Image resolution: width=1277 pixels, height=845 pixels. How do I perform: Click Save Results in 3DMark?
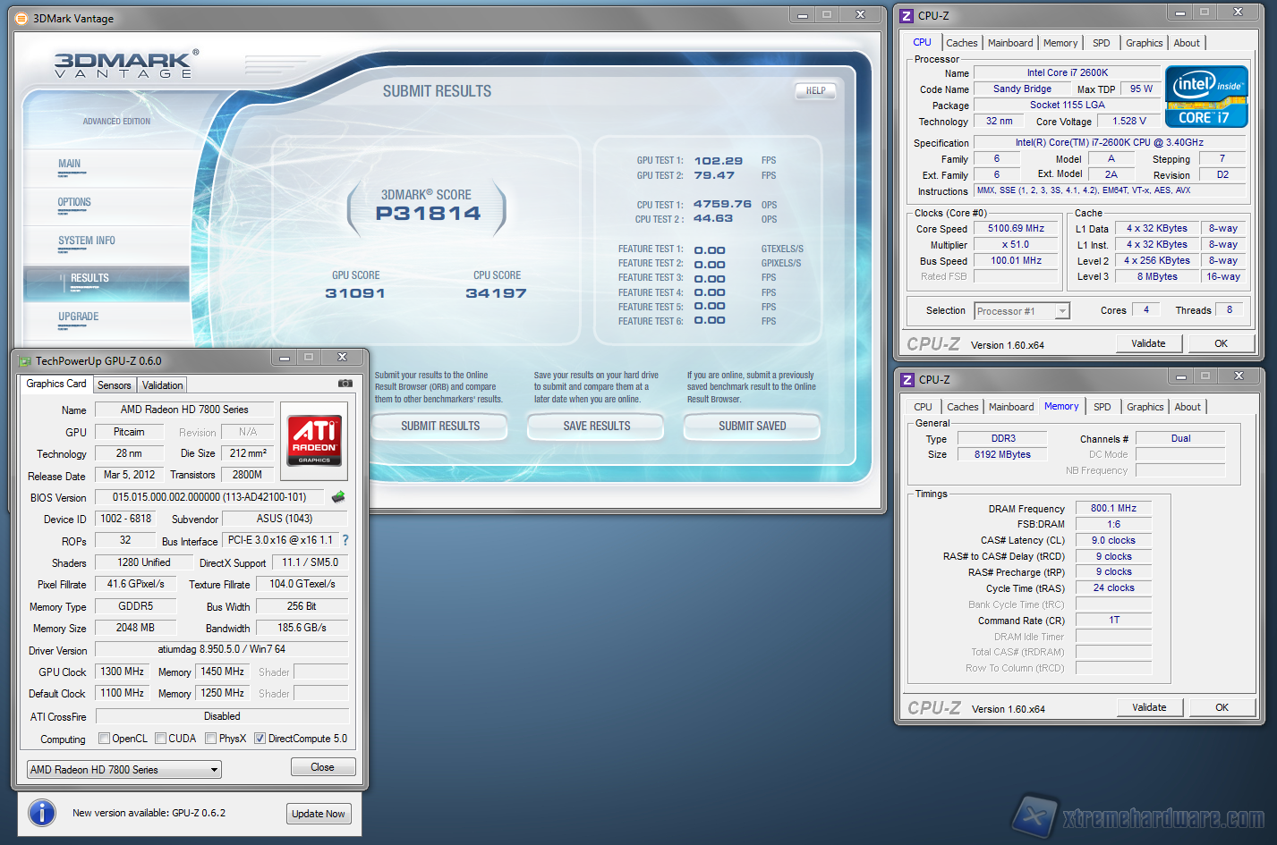[x=596, y=427]
